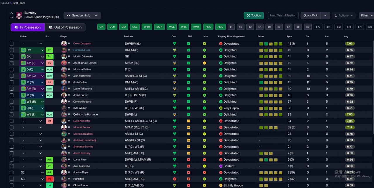Select Zian Flemming's row checkbox
Viewport: 374px width, 188px height.
point(12,76)
